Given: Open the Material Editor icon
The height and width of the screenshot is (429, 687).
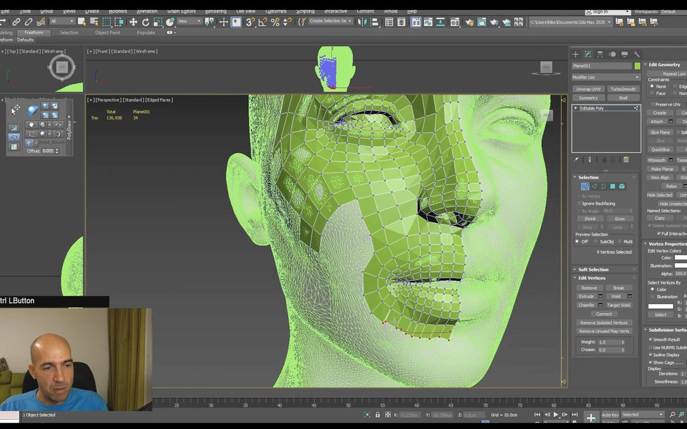Looking at the screenshot, I should click(x=455, y=21).
